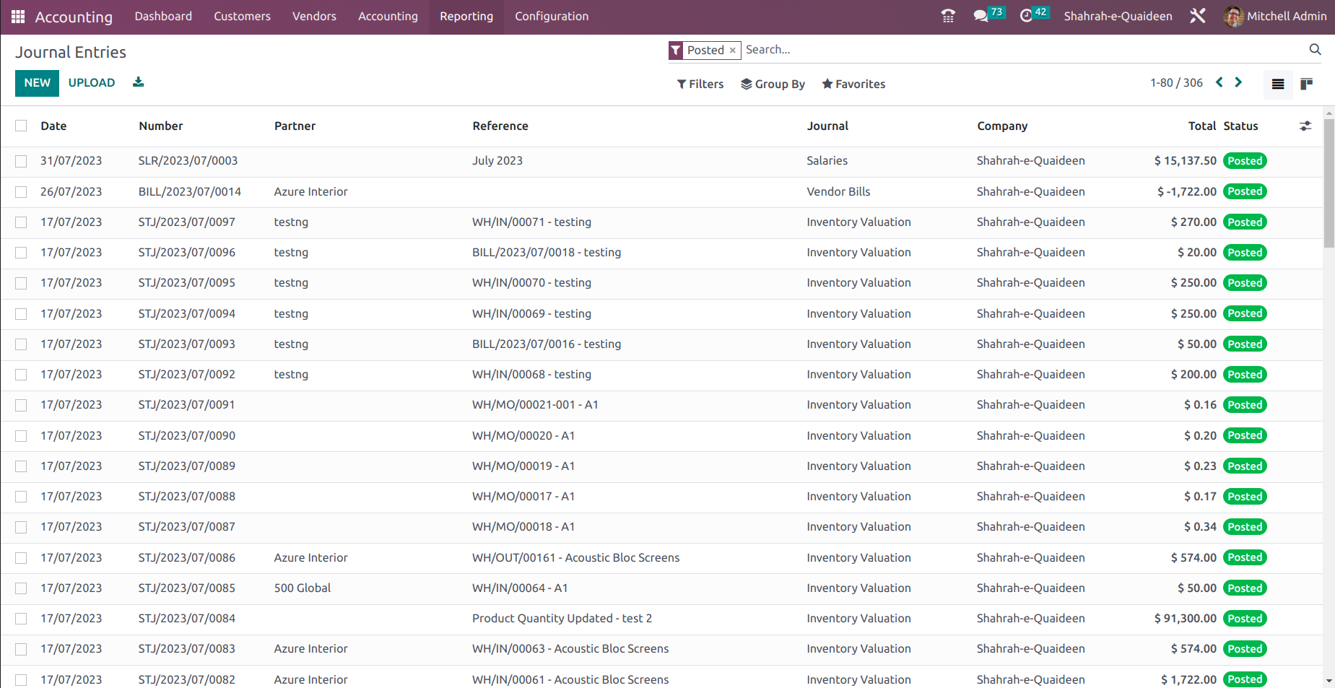Open the conversations message icon

point(980,16)
